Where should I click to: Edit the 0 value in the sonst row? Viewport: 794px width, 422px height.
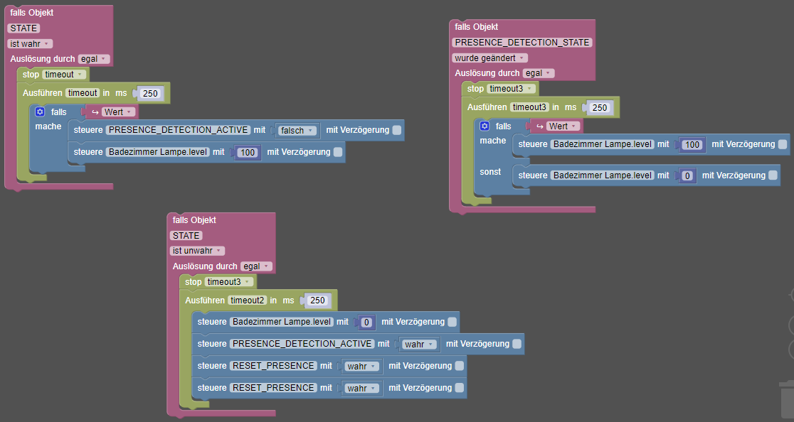[x=687, y=176]
